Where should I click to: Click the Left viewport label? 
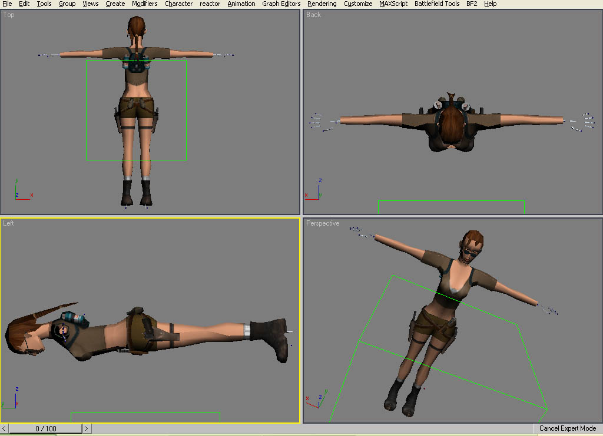tap(8, 223)
